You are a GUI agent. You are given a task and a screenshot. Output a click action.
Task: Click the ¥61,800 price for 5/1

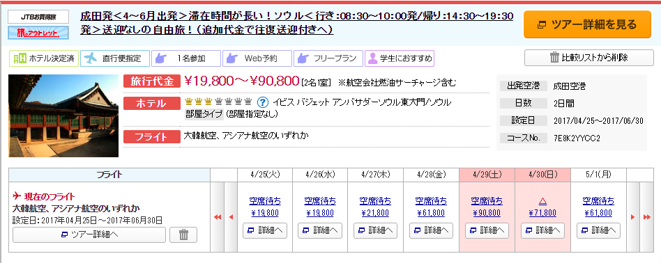point(599,213)
